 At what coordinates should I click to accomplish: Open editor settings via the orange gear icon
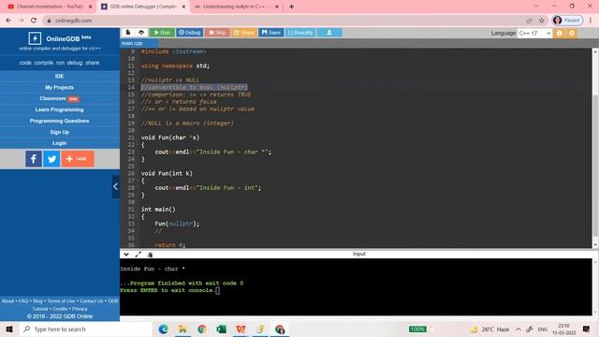572,34
